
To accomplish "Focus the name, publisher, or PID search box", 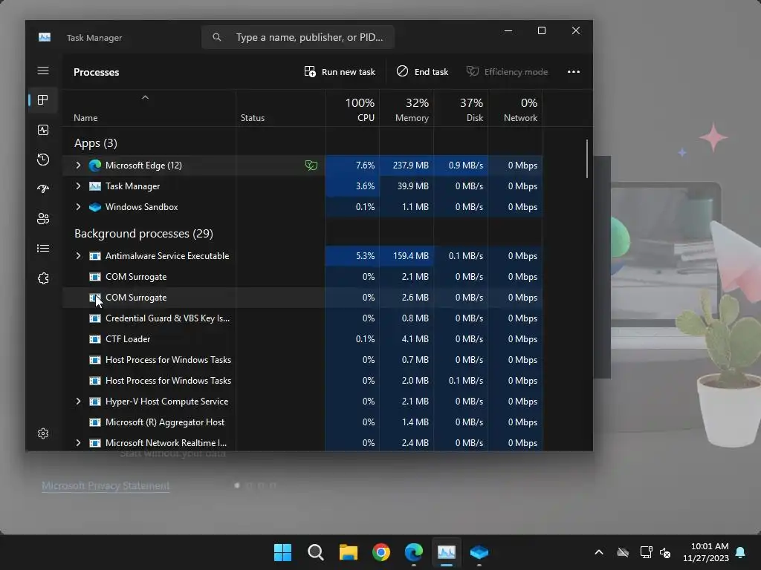I will [x=298, y=37].
